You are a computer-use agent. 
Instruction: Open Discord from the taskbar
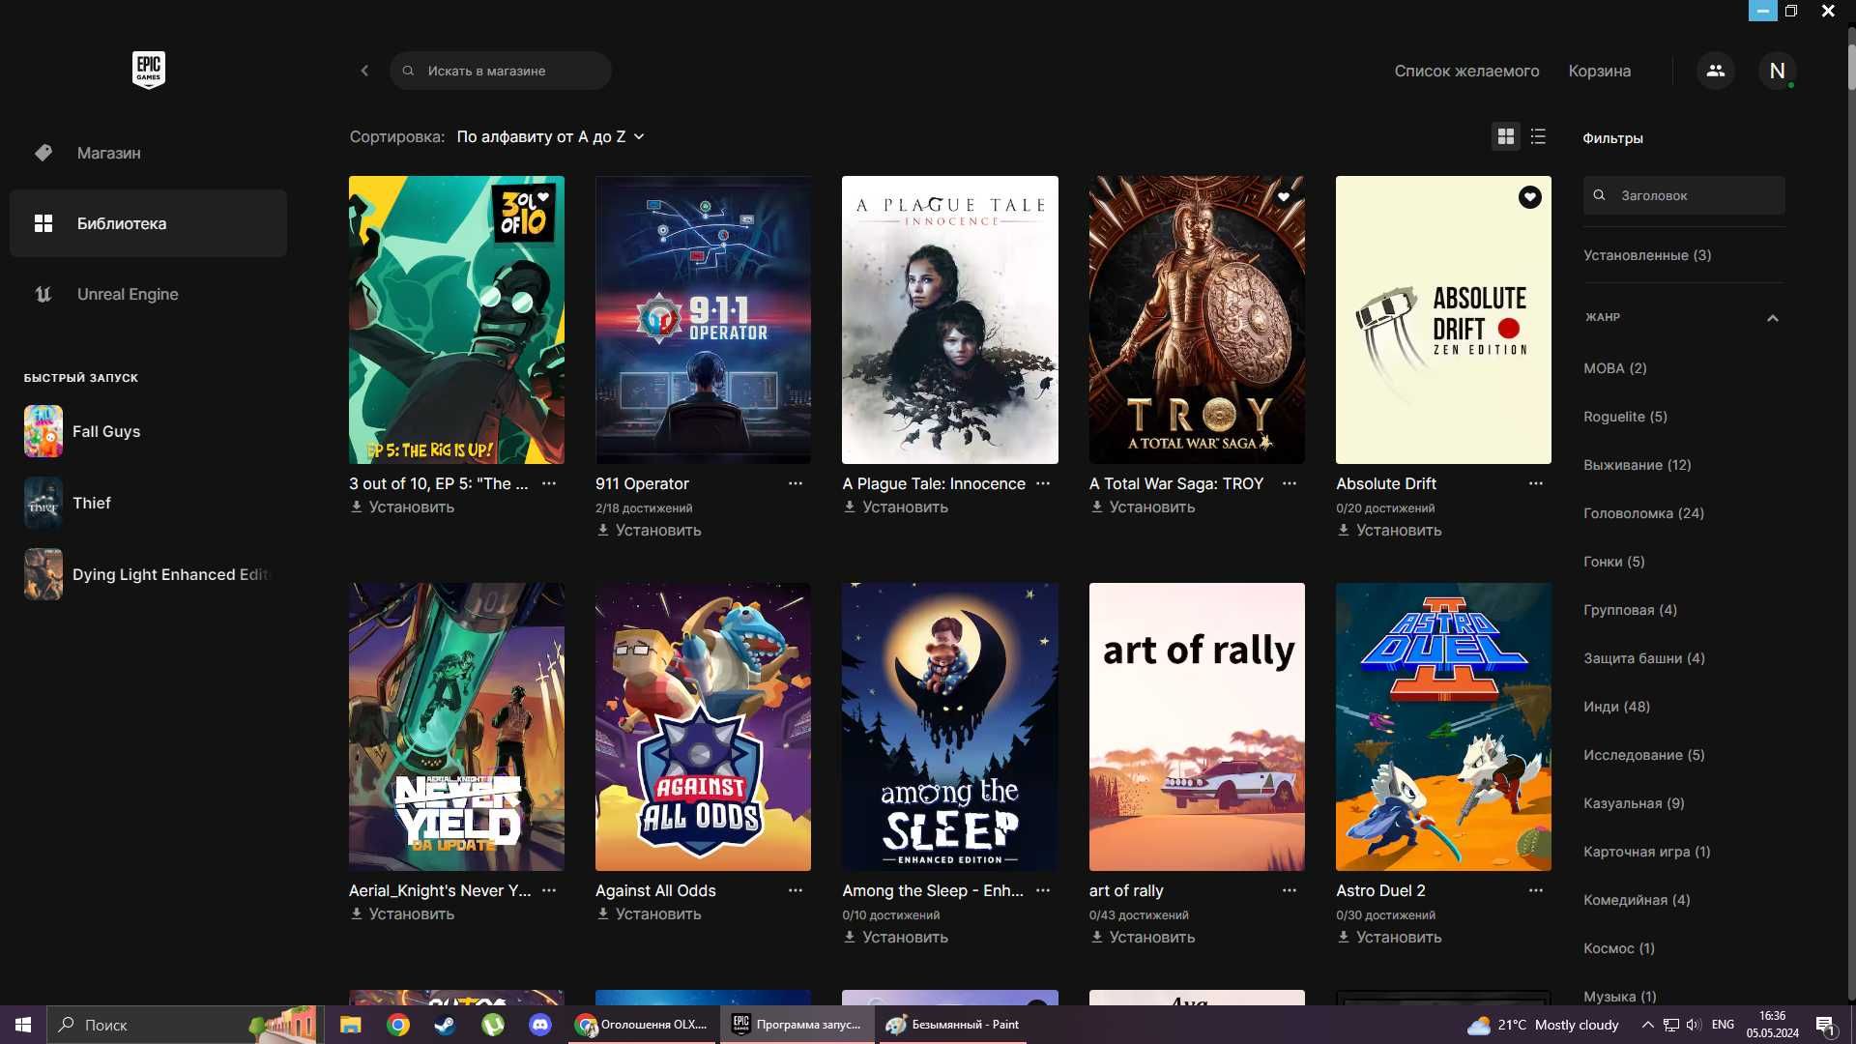tap(539, 1025)
